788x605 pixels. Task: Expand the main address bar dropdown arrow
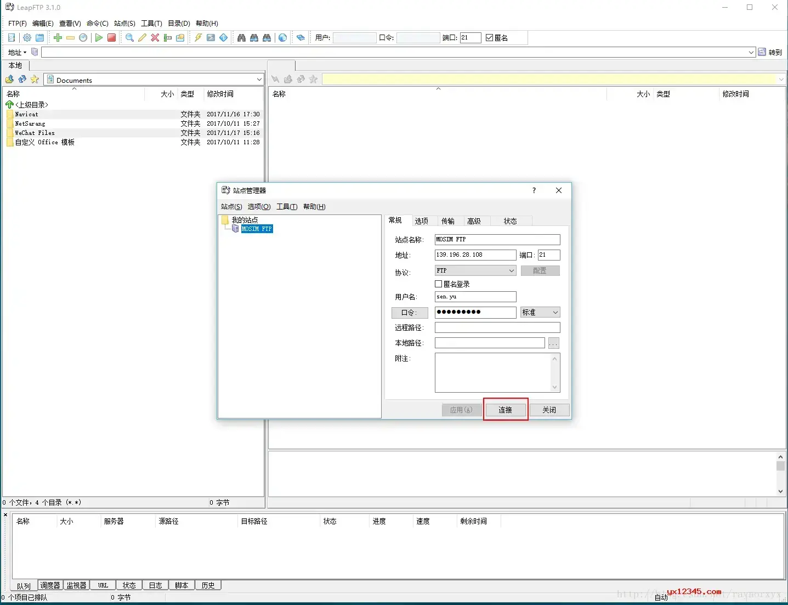(x=751, y=52)
